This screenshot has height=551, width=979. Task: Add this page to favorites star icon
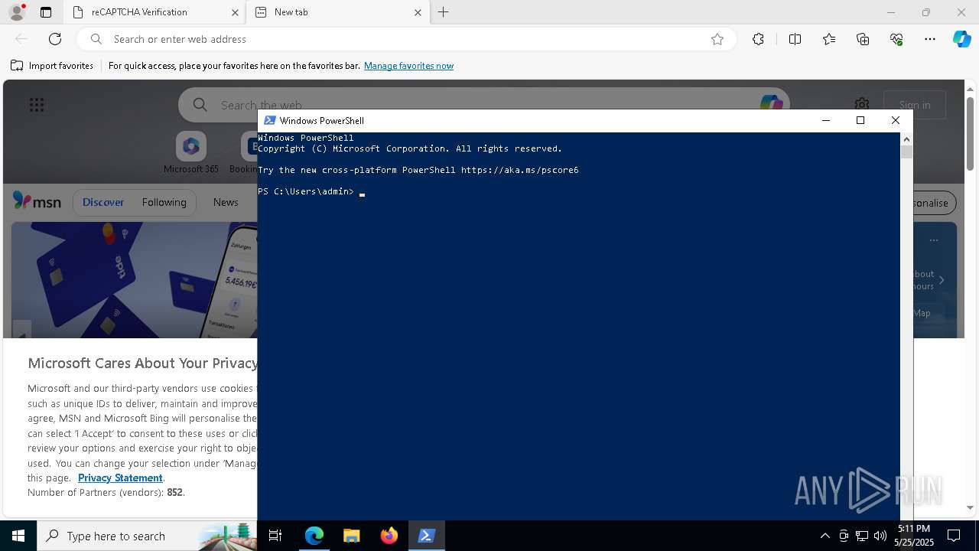[x=717, y=39]
